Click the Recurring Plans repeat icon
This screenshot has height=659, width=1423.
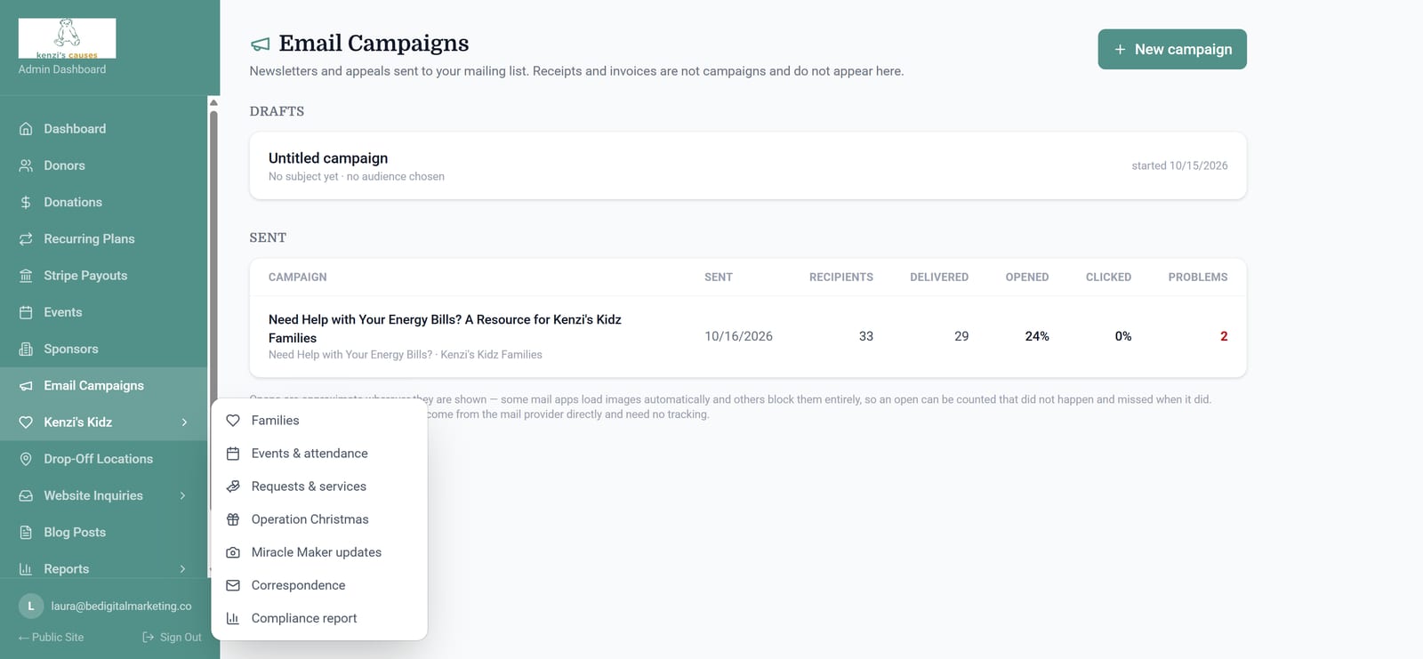(x=26, y=238)
